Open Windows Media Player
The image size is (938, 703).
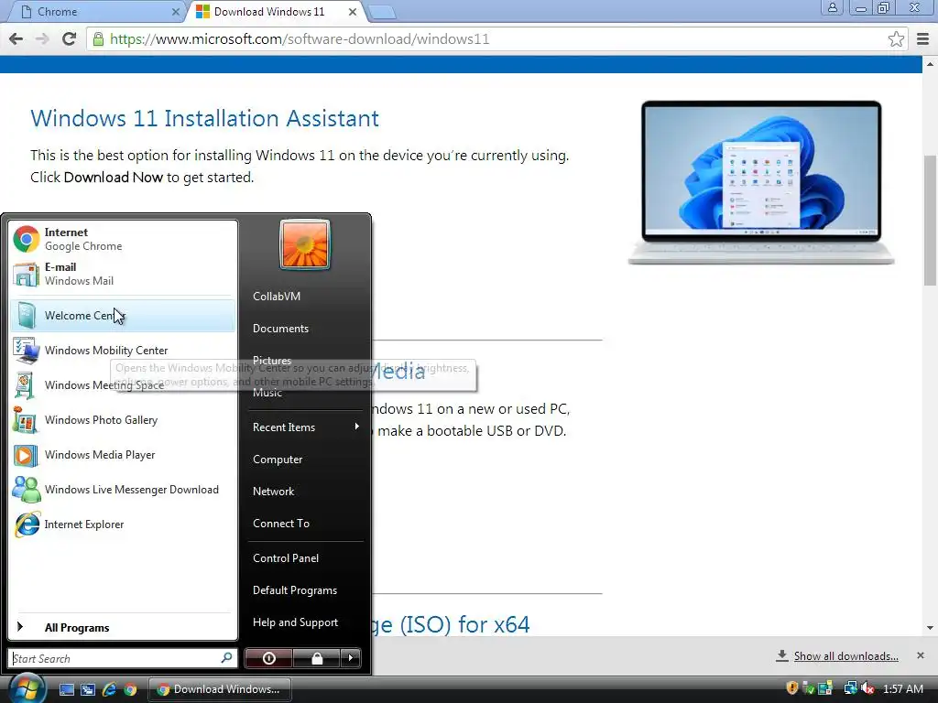(x=123, y=454)
